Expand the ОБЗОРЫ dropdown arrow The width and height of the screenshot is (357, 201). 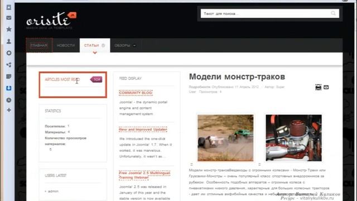pyautogui.click(x=134, y=46)
